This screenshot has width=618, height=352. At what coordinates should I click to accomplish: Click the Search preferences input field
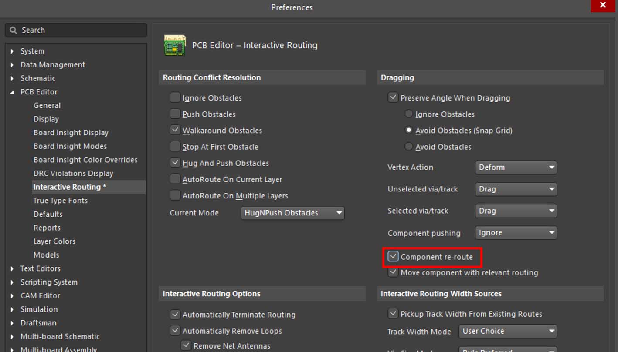(x=81, y=30)
